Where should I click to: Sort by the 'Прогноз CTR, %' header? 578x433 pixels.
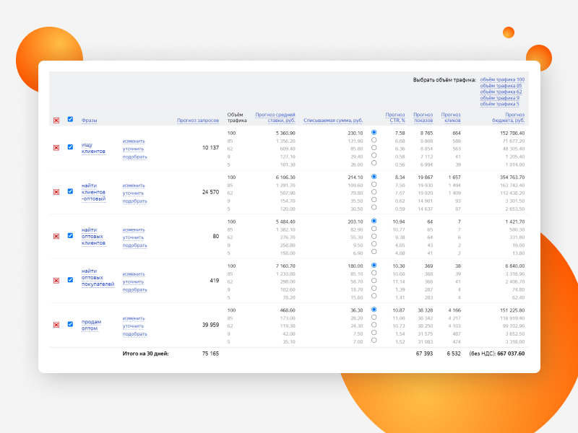point(395,118)
